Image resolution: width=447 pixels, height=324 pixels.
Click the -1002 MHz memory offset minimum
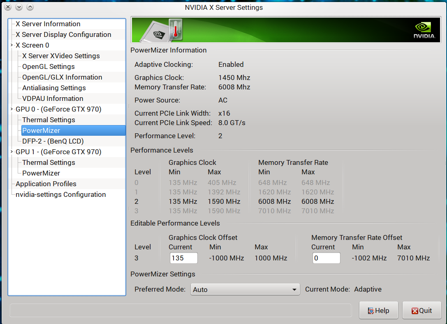click(369, 258)
